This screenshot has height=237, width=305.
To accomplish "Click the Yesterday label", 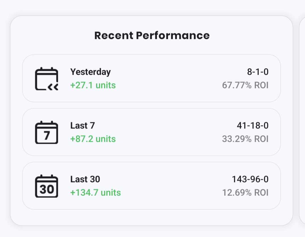I will pos(90,72).
